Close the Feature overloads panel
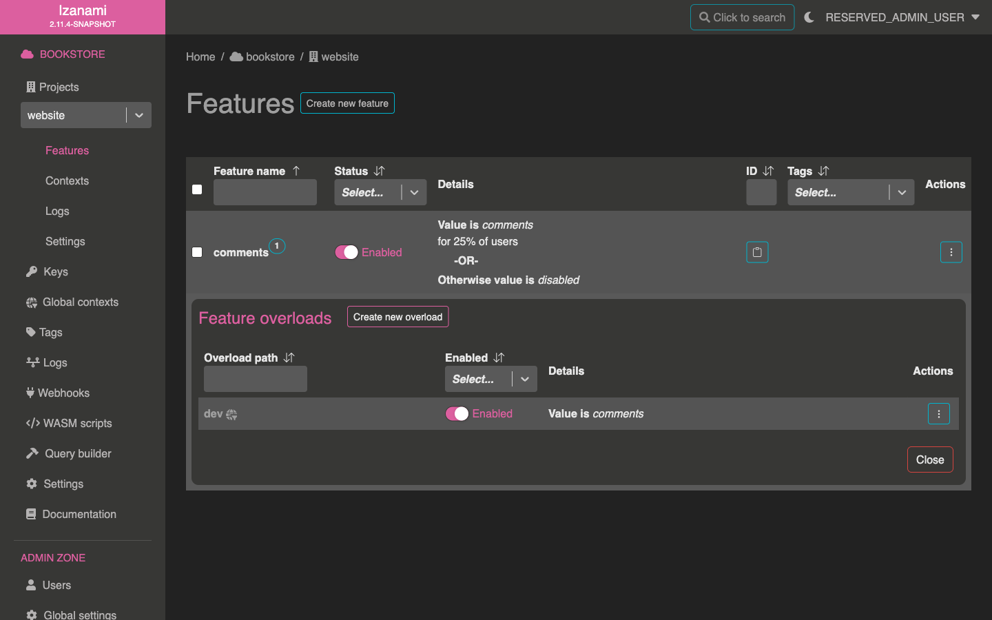Viewport: 992px width, 620px height. pyautogui.click(x=929, y=459)
